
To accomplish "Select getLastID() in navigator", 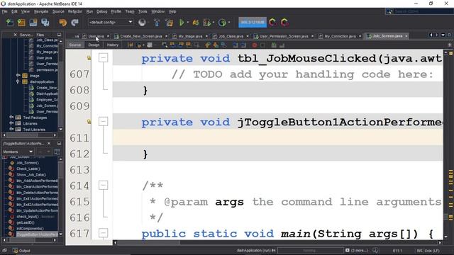I will [26, 222].
